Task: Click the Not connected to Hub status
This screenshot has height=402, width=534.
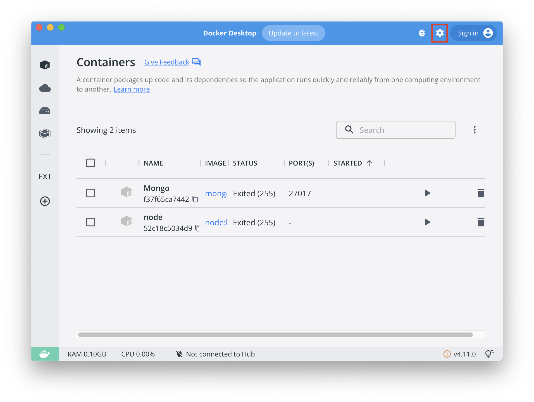Action: [215, 354]
